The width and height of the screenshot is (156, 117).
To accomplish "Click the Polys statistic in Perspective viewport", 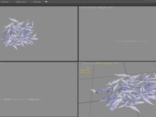I will pos(85,70).
